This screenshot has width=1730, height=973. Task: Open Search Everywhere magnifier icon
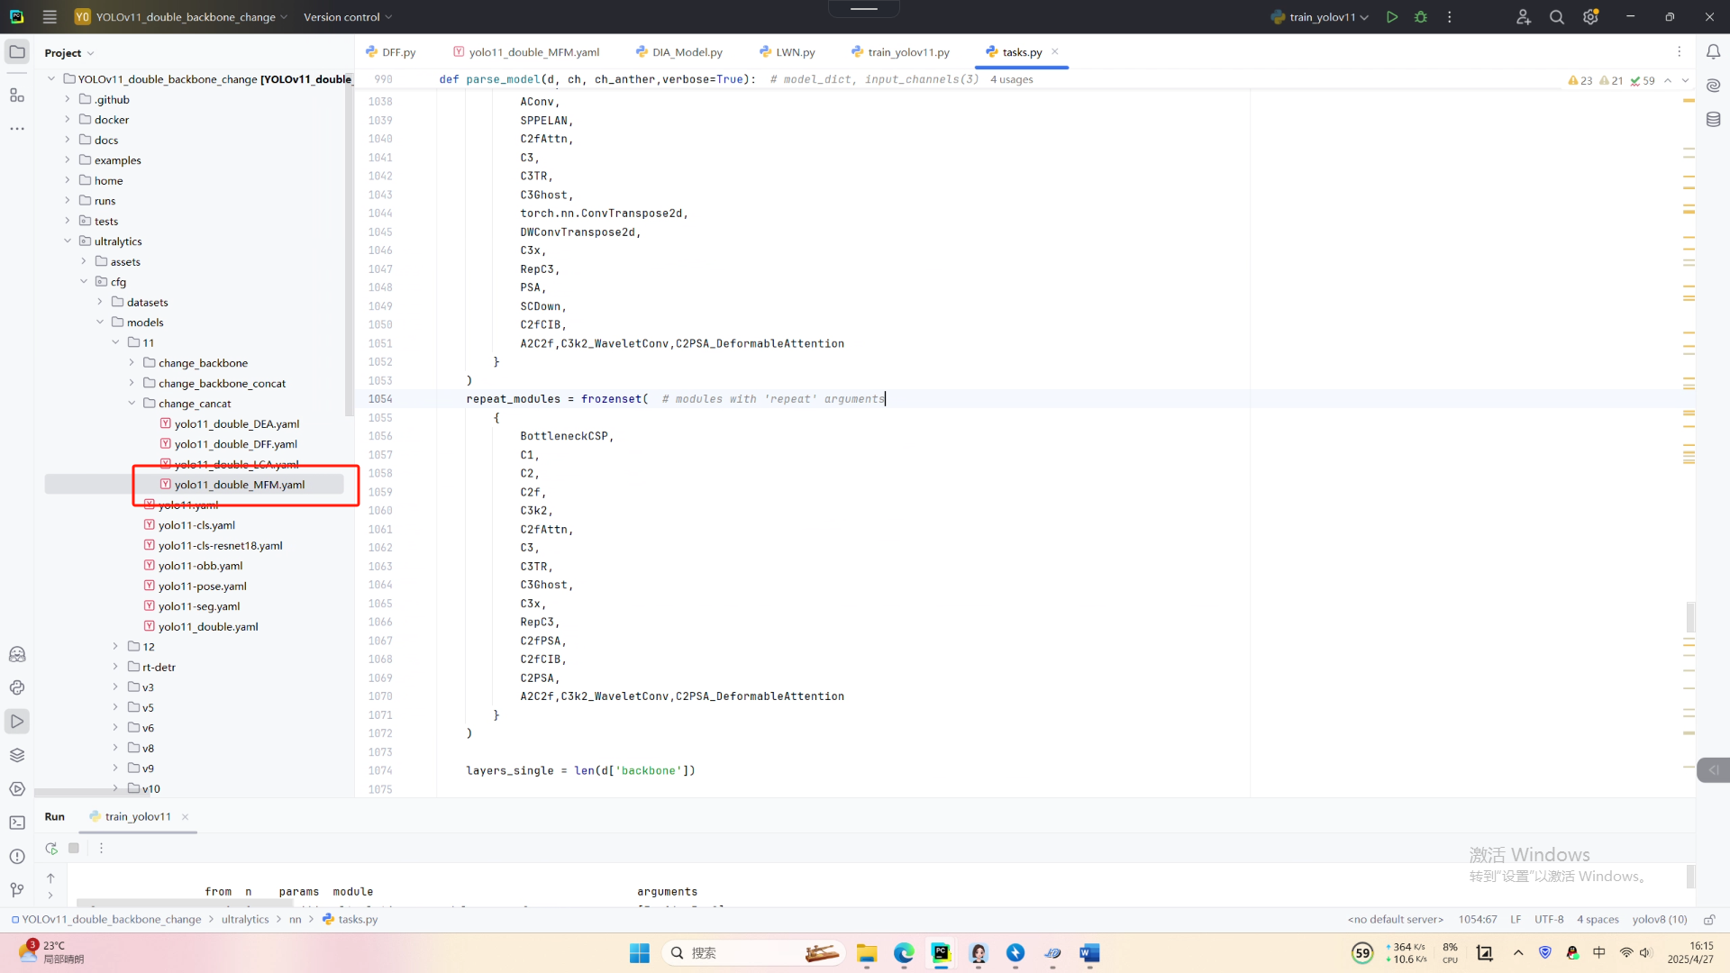(1556, 17)
